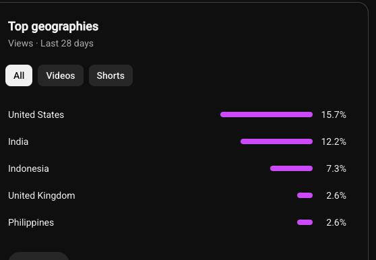Select the United States country label

pos(36,115)
